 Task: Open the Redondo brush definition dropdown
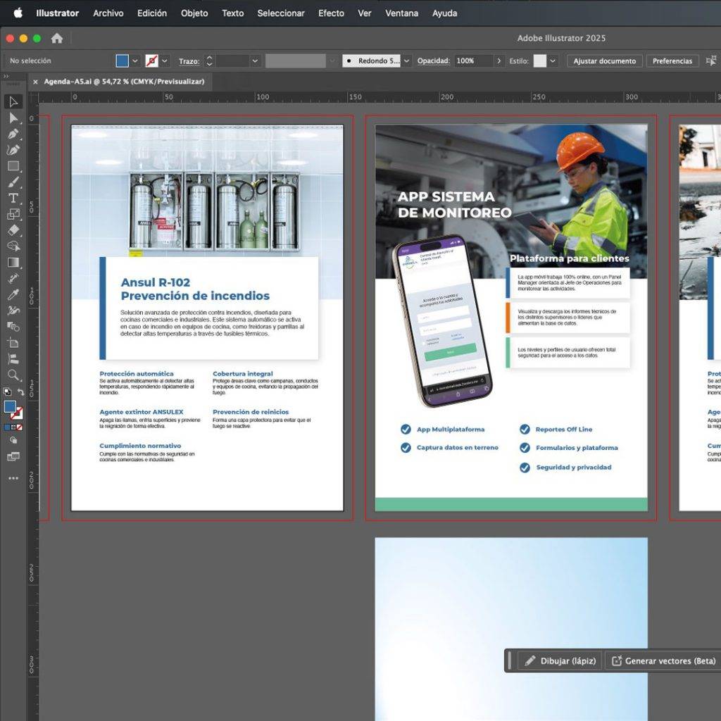coord(407,61)
